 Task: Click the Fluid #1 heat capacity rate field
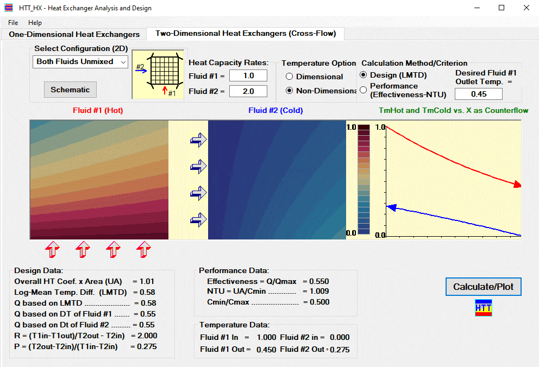point(248,75)
